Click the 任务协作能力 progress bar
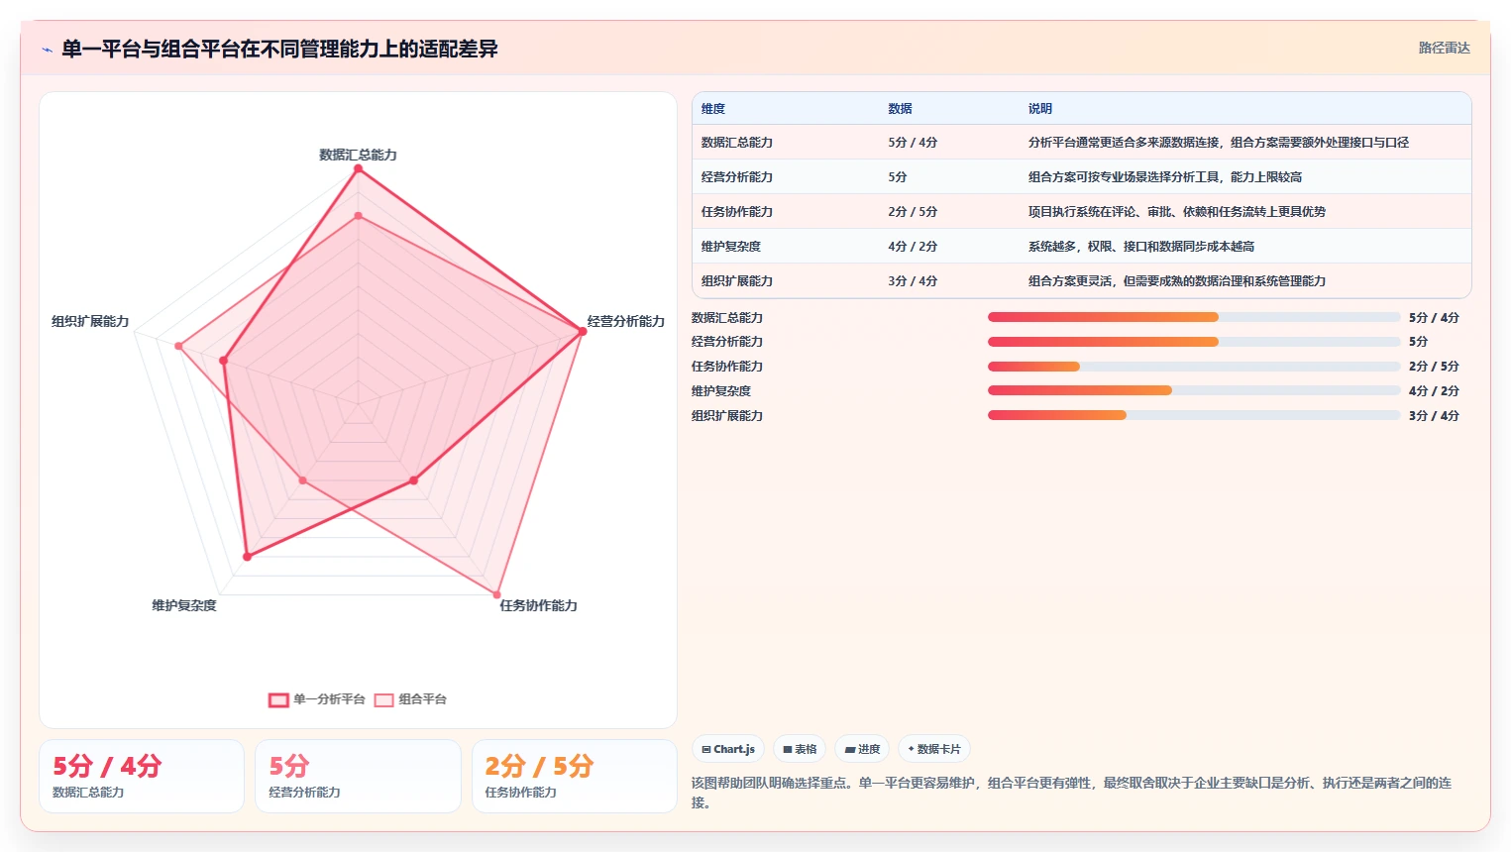The image size is (1511, 852). (x=1194, y=367)
